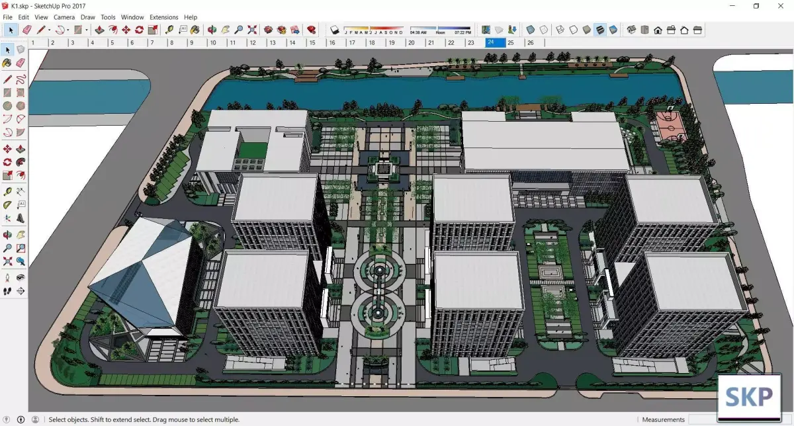Viewport: 794px width, 426px height.
Task: Open the Arc tool dropdown arrow
Action: pos(68,30)
